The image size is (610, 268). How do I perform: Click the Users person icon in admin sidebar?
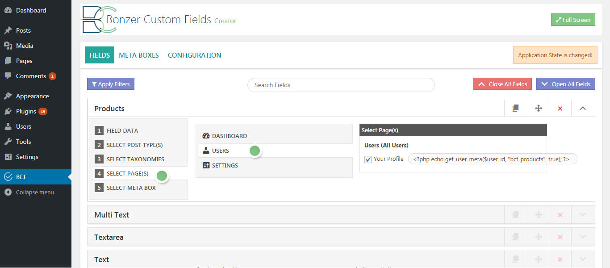(x=8, y=126)
